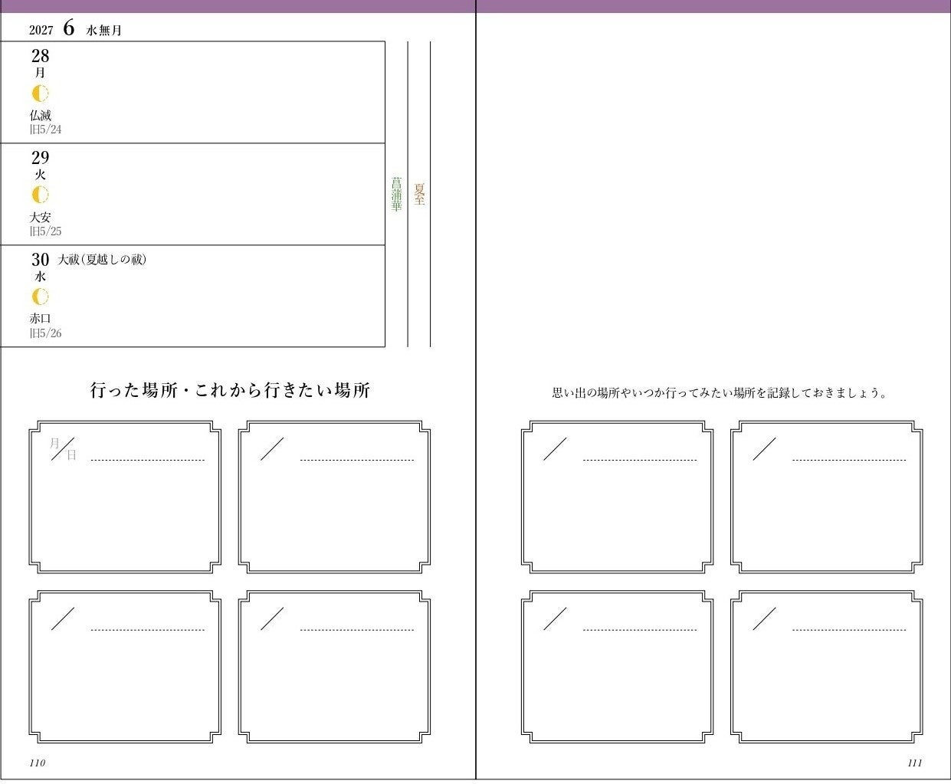The height and width of the screenshot is (784, 951).
Task: Click the moon phase icon for day 29
Action: click(40, 195)
